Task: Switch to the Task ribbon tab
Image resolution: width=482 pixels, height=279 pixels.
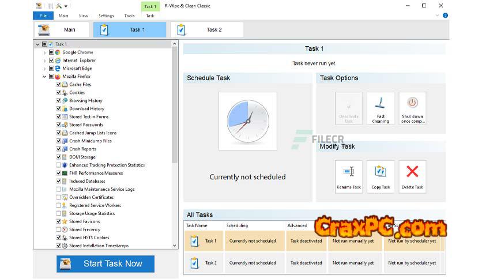Action: (x=150, y=16)
